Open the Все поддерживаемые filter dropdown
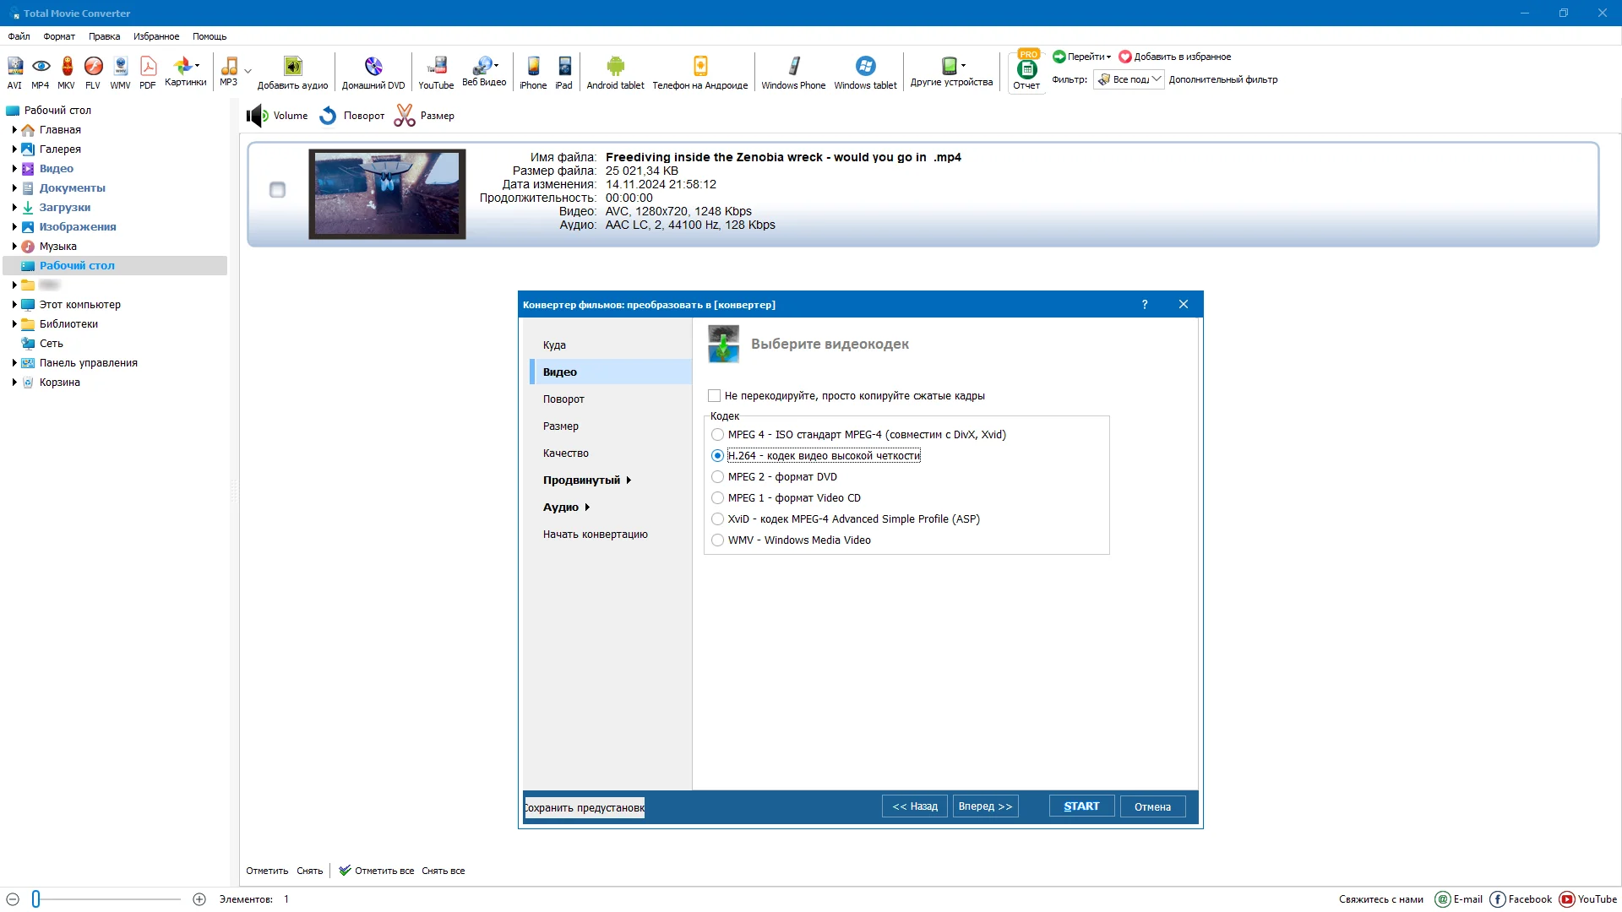 point(1129,79)
